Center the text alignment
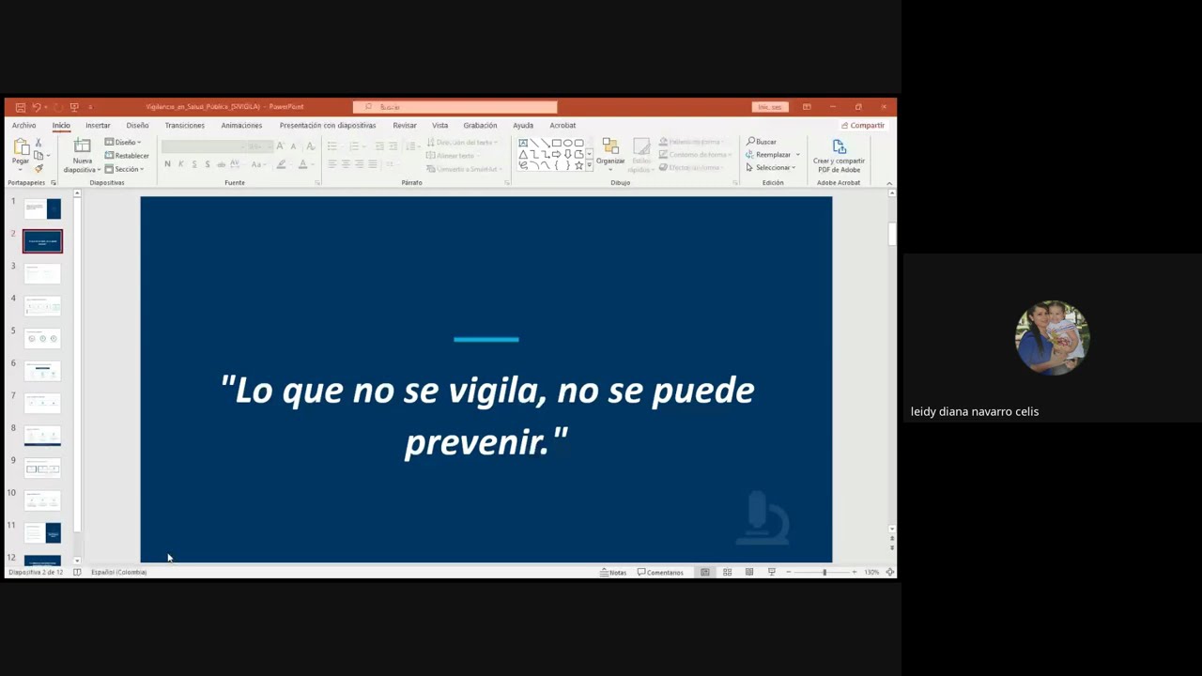Screen dimensions: 1202x676 click(x=346, y=164)
